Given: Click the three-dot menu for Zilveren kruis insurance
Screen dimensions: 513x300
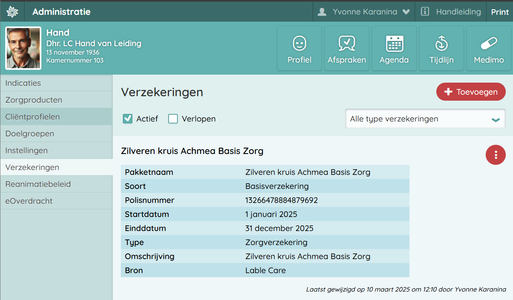Looking at the screenshot, I should click(x=496, y=155).
